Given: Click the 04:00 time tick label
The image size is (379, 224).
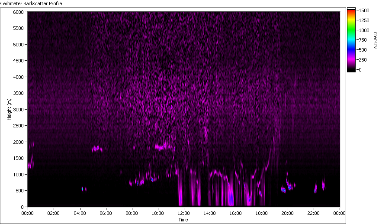Looking at the screenshot, I should click(80, 213).
